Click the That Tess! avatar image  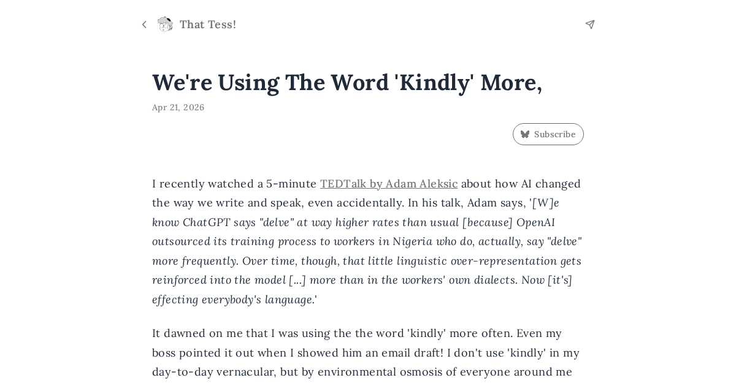click(x=165, y=25)
